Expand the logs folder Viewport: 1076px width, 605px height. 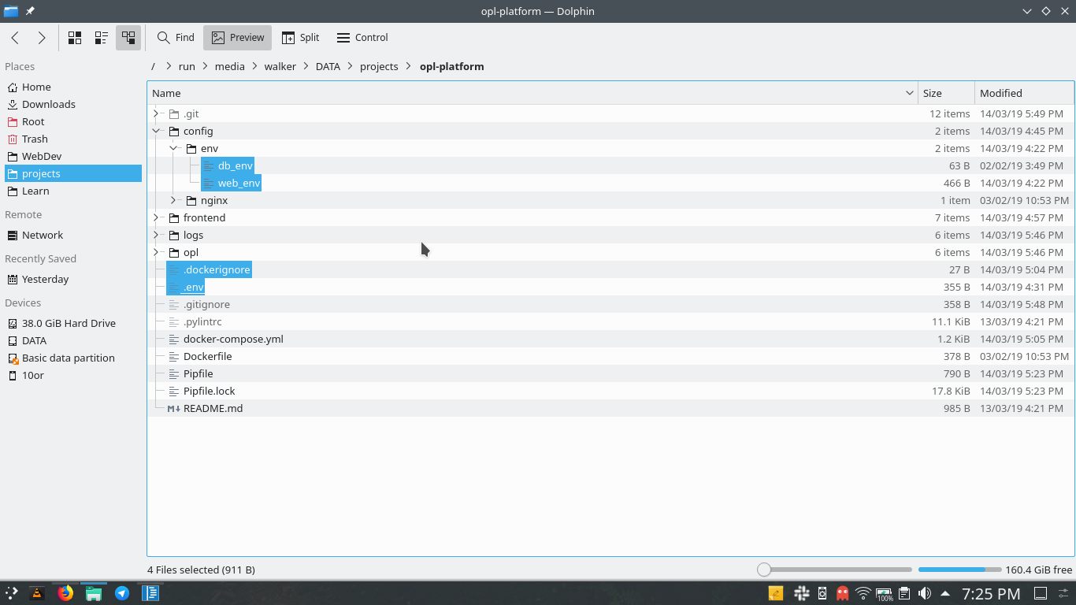click(x=156, y=235)
